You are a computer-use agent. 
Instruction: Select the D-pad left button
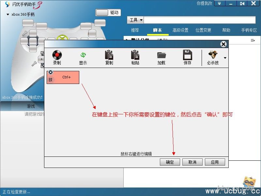[24, 41]
